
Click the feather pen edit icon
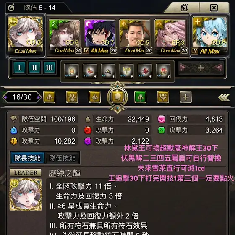tap(11, 8)
